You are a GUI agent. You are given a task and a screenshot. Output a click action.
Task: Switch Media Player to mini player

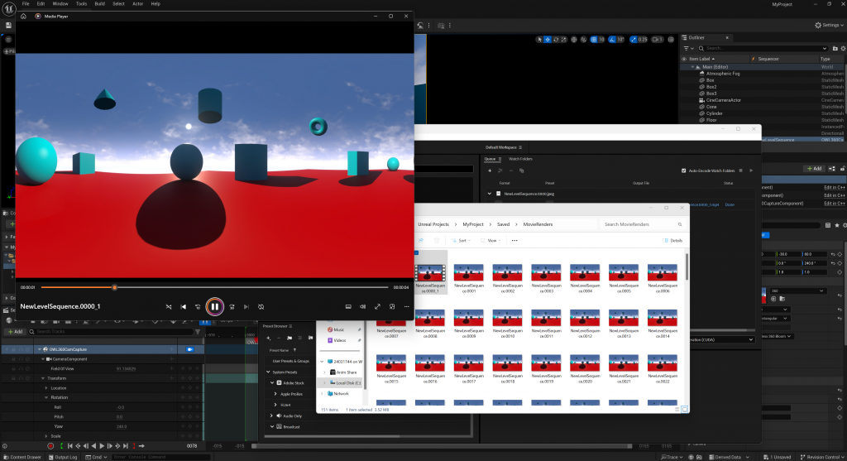[392, 306]
